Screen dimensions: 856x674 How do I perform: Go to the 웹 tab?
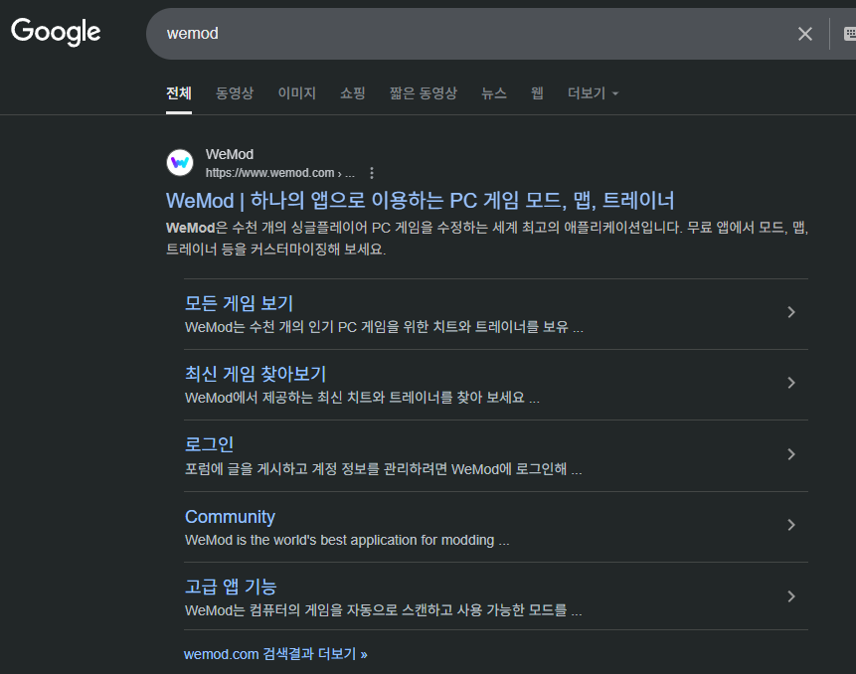(x=537, y=93)
